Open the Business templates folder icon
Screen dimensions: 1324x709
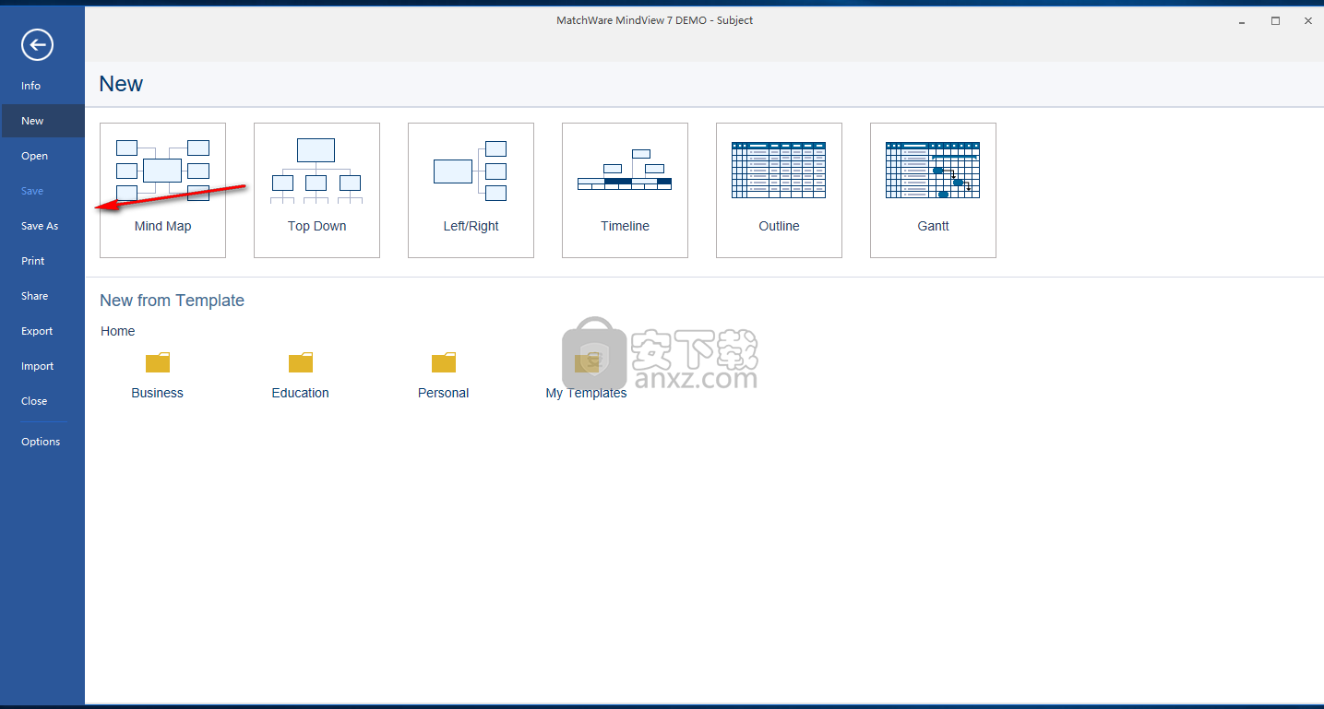point(158,362)
